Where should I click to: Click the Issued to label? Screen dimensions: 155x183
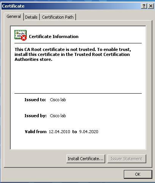[35, 100]
